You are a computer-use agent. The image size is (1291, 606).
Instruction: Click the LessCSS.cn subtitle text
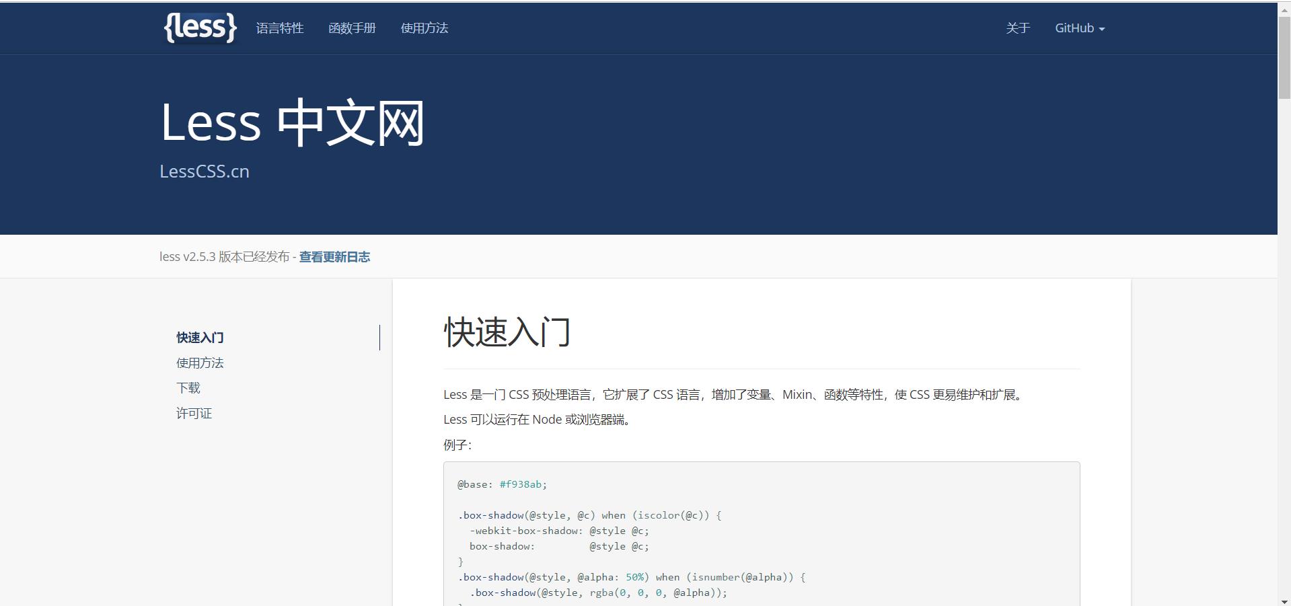coord(205,172)
